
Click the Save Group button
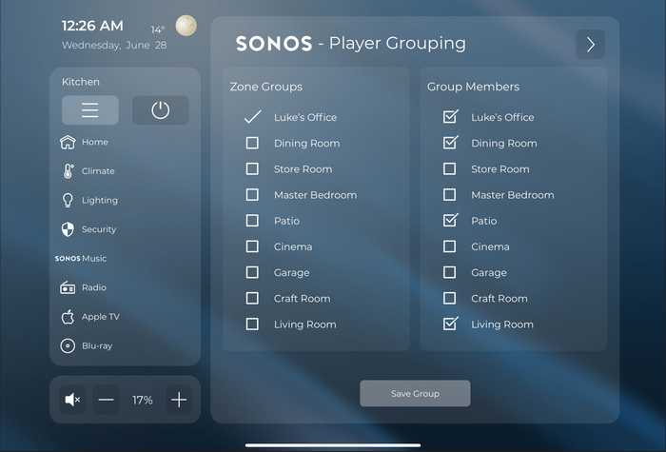(x=415, y=393)
